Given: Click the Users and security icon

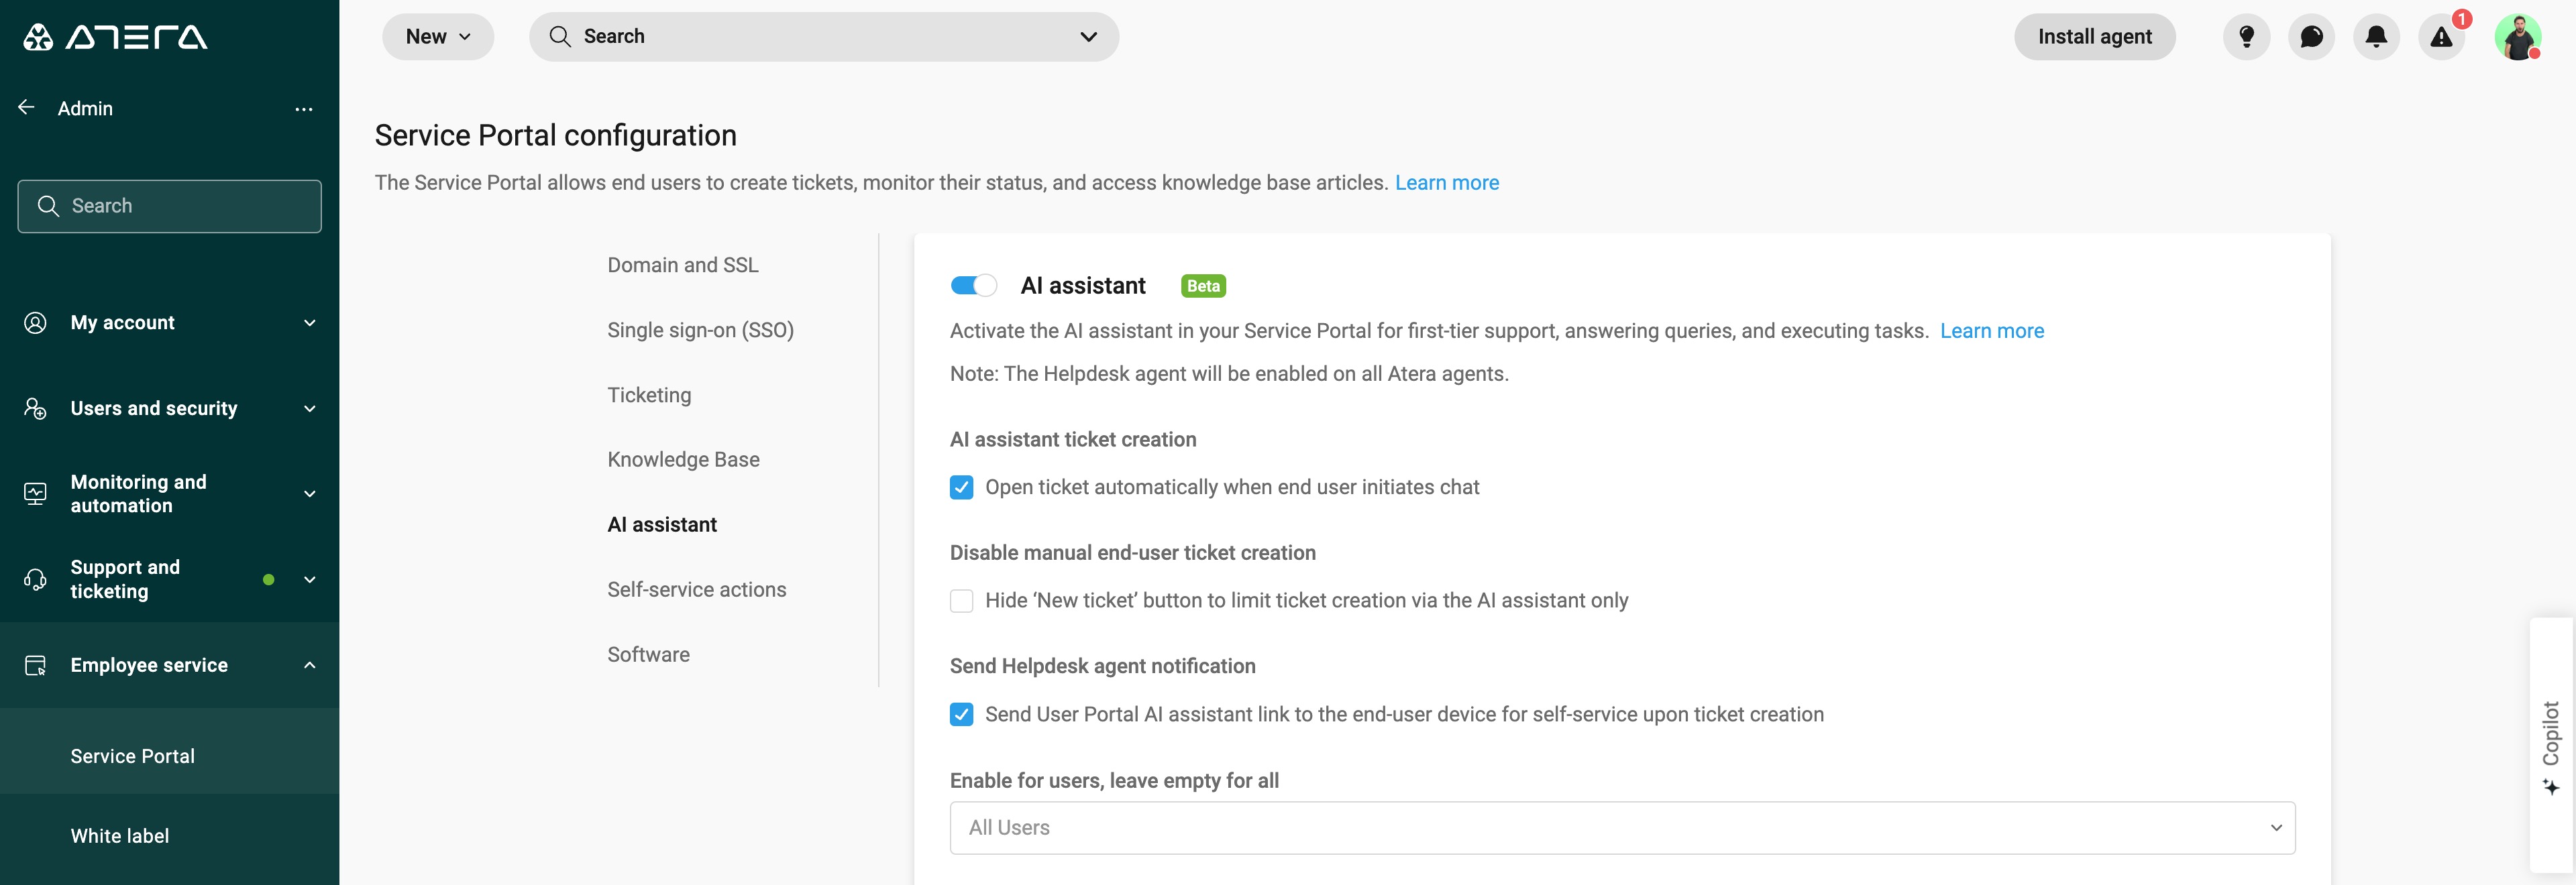Looking at the screenshot, I should (x=35, y=408).
